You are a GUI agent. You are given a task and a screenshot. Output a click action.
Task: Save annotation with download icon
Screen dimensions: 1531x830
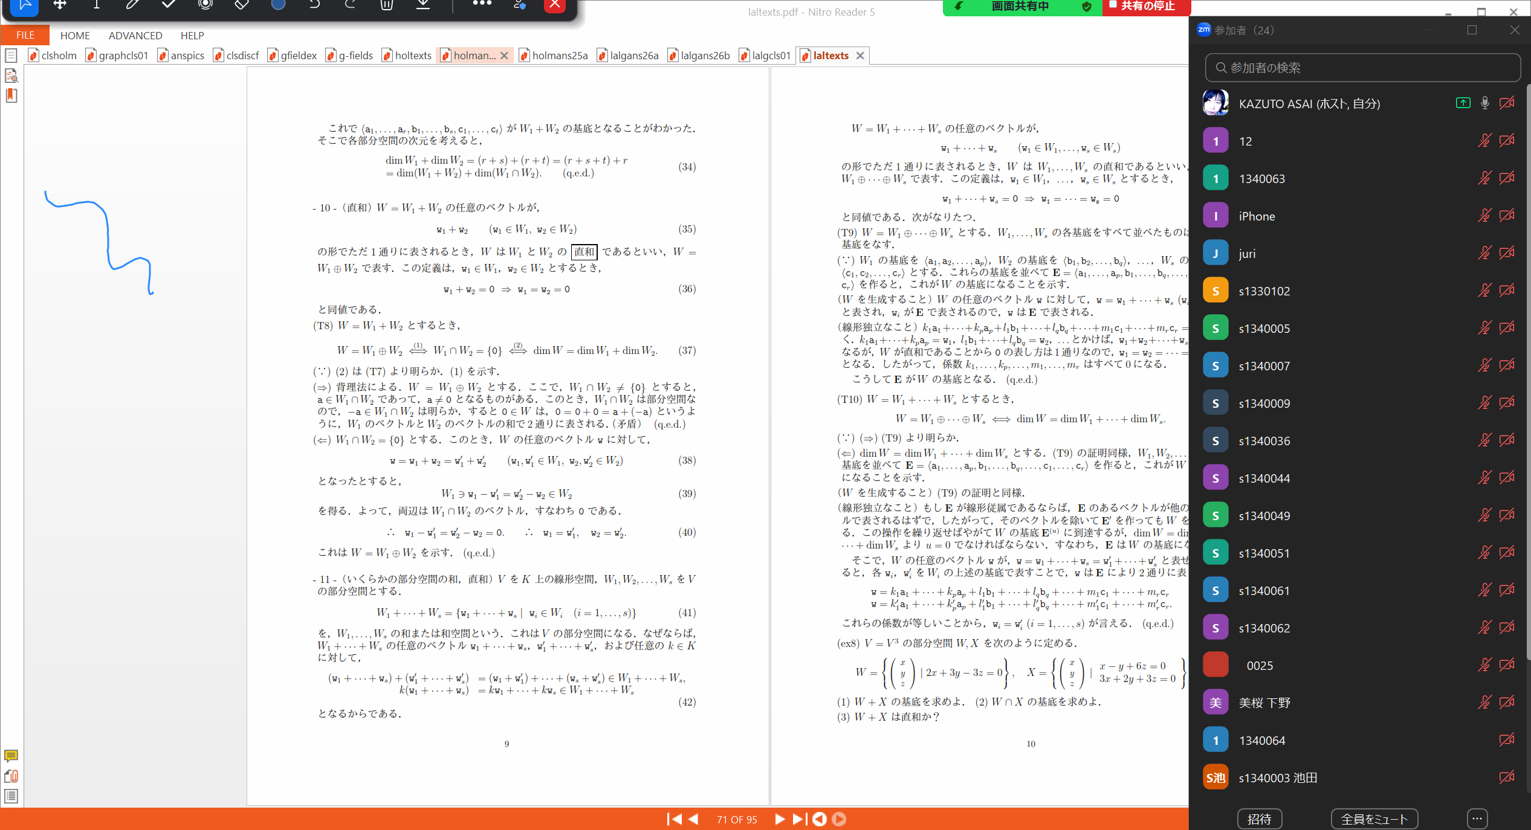coord(423,5)
